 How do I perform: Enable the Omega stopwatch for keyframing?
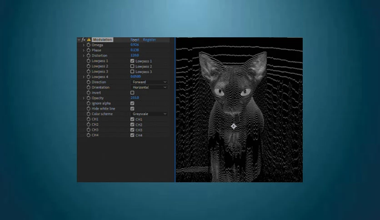coord(89,45)
